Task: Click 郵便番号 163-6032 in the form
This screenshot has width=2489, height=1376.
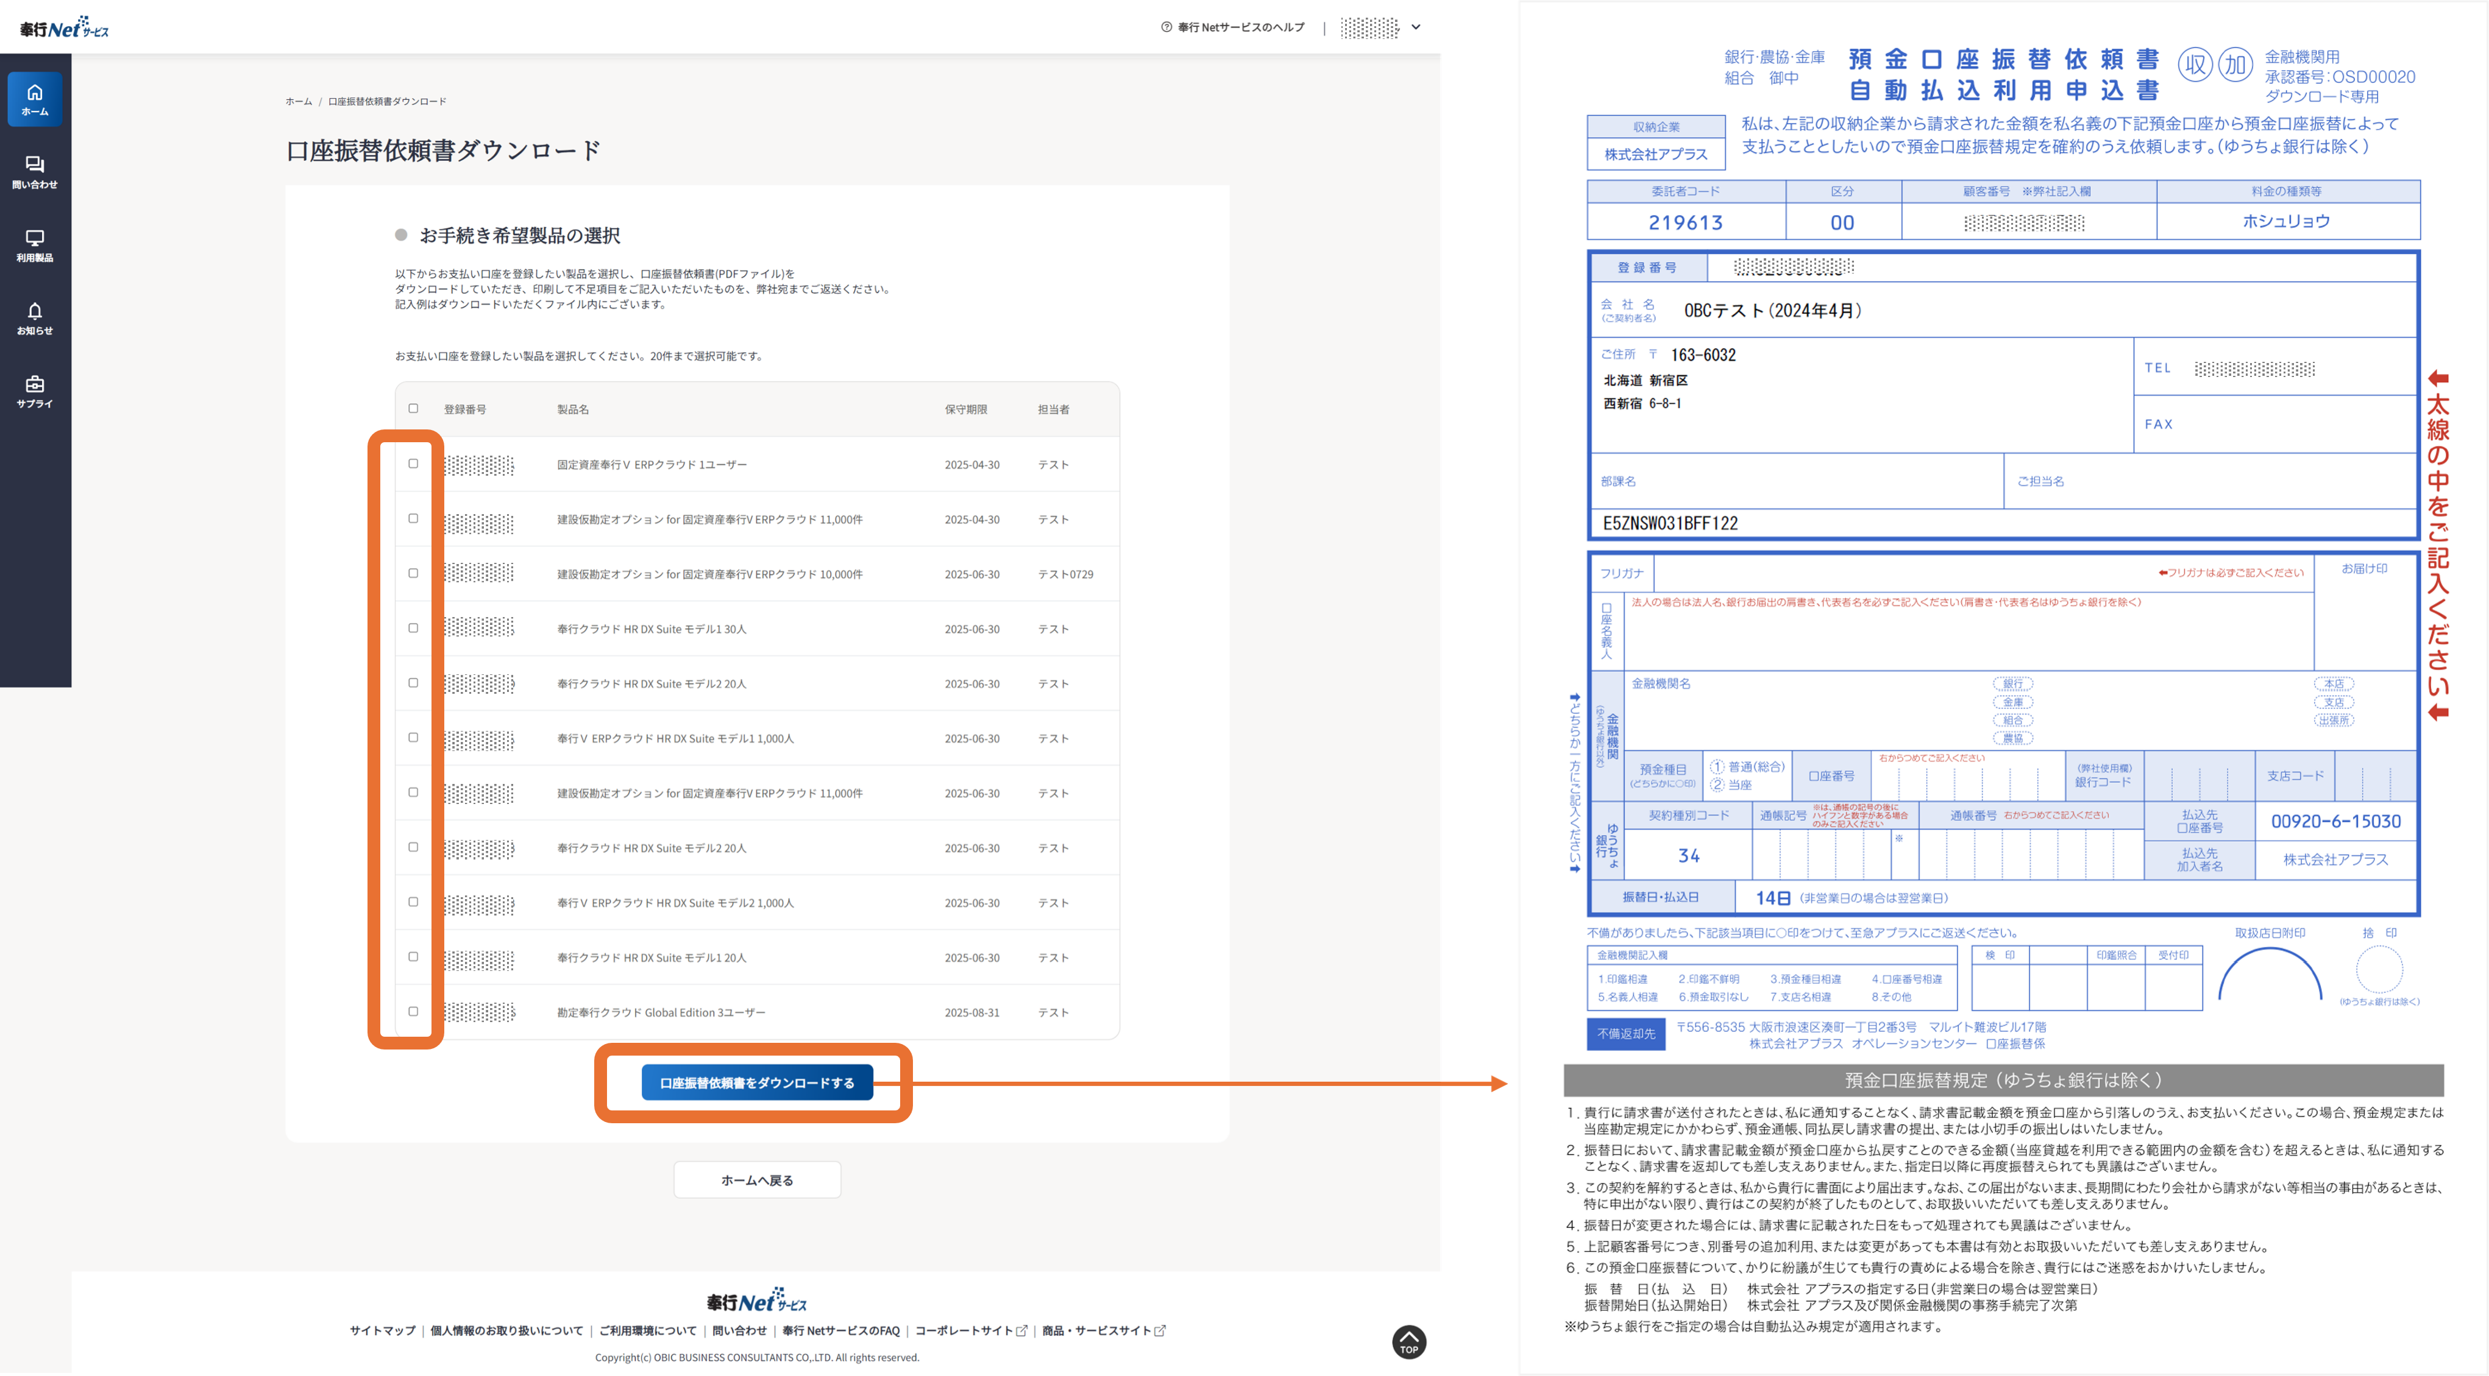Action: click(x=1702, y=355)
